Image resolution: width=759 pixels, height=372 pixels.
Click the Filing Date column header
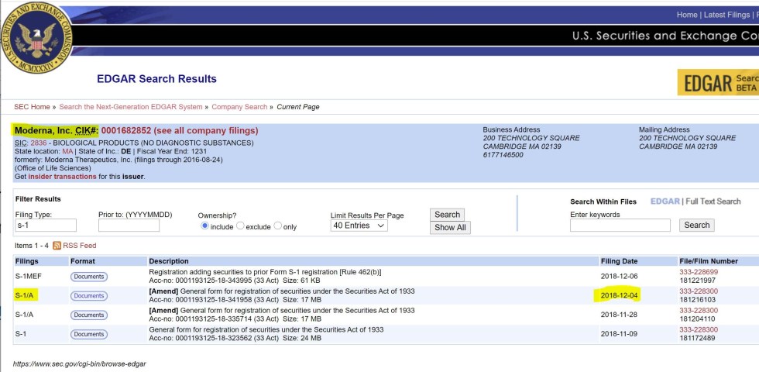pyautogui.click(x=619, y=261)
